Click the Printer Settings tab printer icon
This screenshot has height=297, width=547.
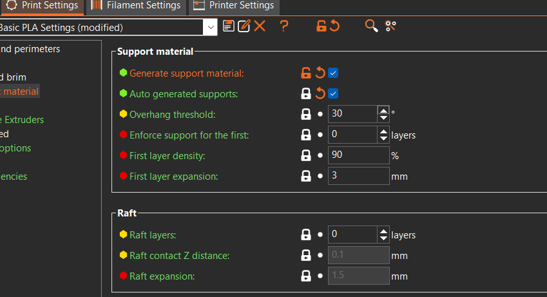click(199, 5)
